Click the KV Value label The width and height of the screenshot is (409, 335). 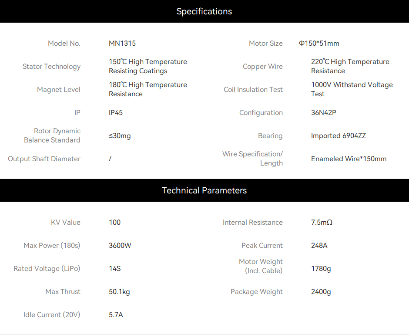(66, 223)
